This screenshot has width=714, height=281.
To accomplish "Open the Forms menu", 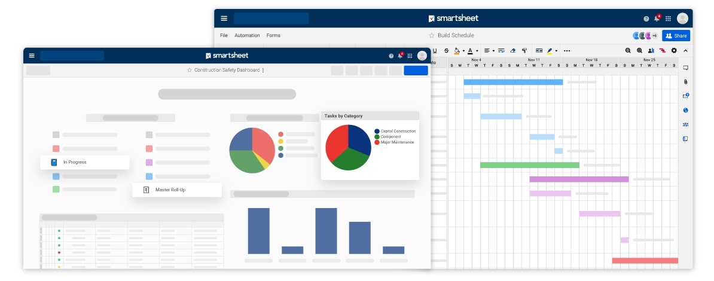I will 273,35.
